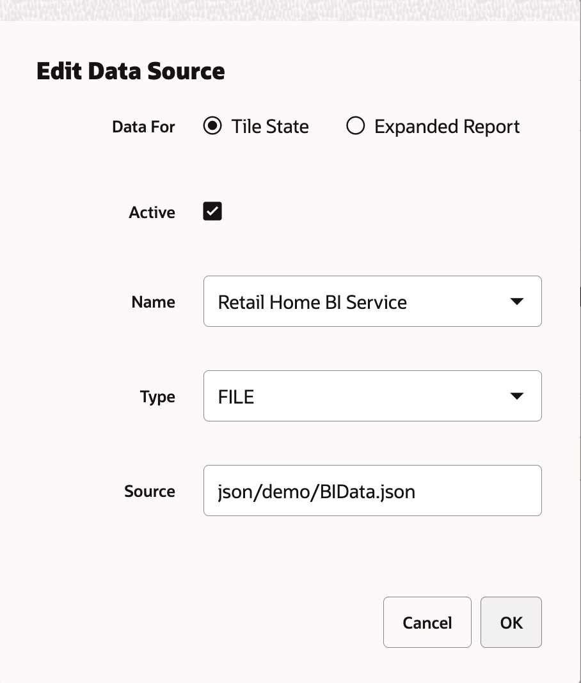This screenshot has height=683, width=581.
Task: Choose the Expanded Report radio button
Action: tap(355, 127)
